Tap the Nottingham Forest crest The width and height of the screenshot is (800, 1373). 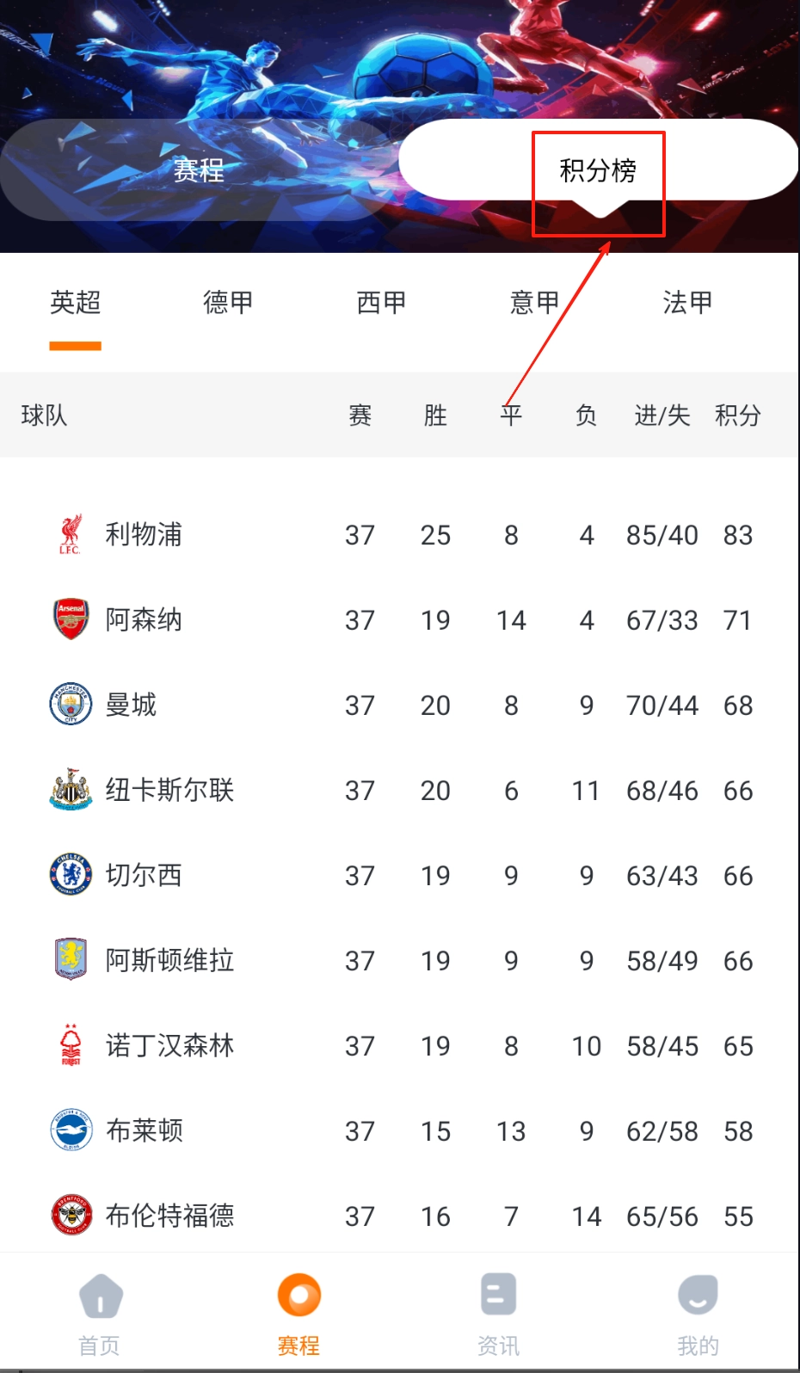[x=71, y=1045]
